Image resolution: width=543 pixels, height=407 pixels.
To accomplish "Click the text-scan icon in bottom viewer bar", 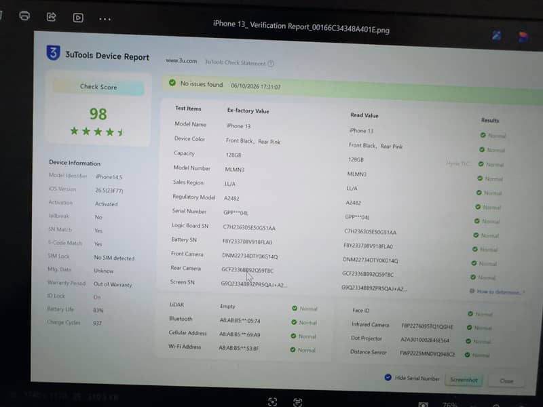I will pos(297,402).
